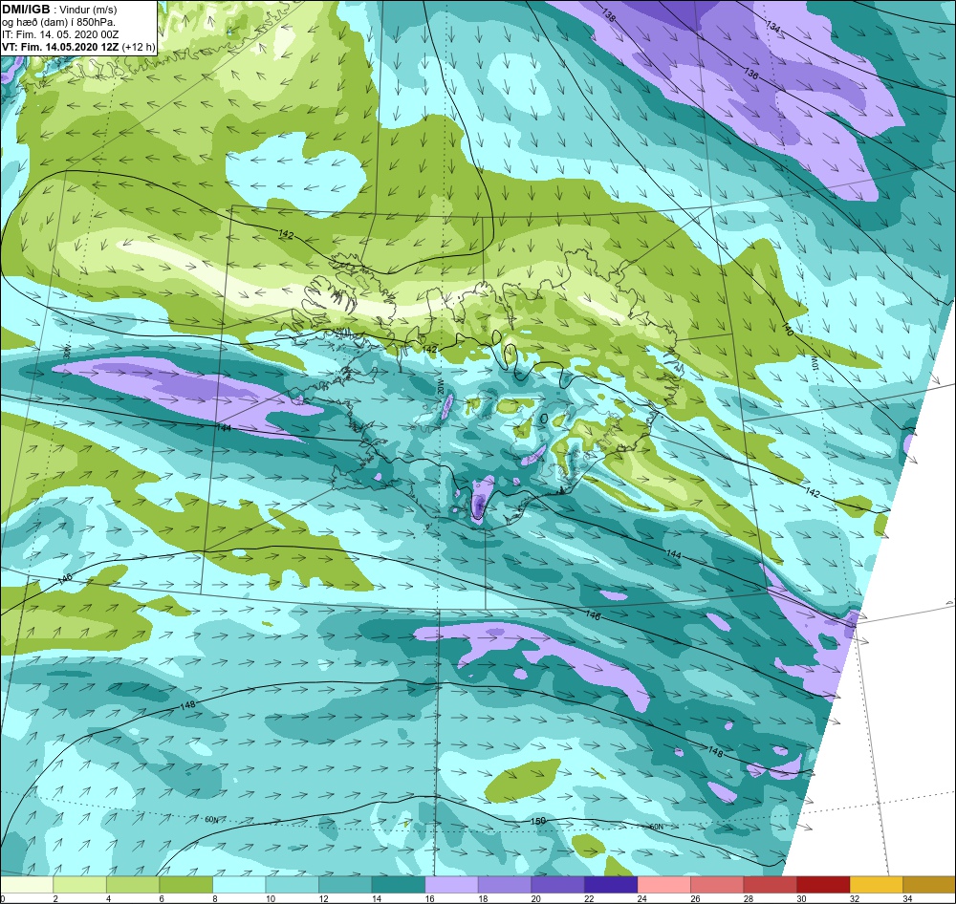
Task: Click the legend swatch between 18 and 20
Action: click(x=504, y=884)
